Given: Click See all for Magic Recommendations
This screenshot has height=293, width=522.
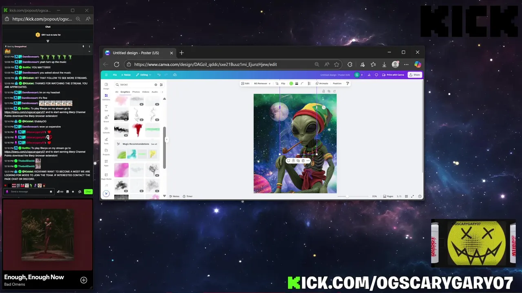Looking at the screenshot, I should [x=154, y=144].
